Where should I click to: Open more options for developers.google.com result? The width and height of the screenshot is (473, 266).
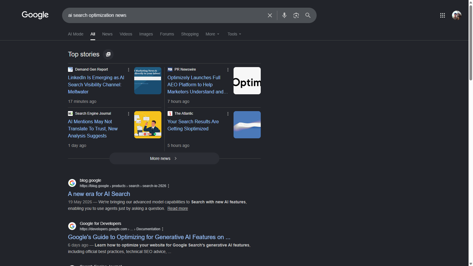coord(163,229)
